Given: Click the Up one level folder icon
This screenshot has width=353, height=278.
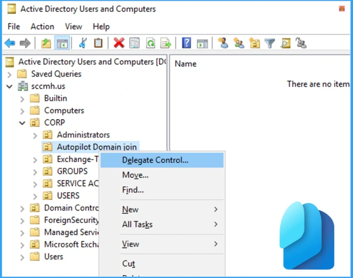Looking at the screenshot, I should pos(46,43).
